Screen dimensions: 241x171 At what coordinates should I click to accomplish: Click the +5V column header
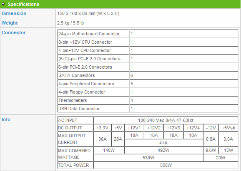[x=118, y=128]
